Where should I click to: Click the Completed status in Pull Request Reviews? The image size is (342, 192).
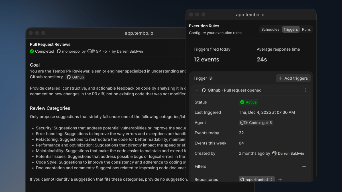pos(42,51)
